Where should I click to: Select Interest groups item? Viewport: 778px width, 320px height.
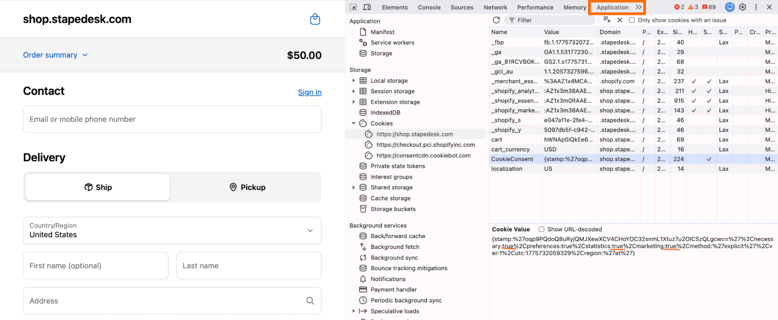pos(391,177)
